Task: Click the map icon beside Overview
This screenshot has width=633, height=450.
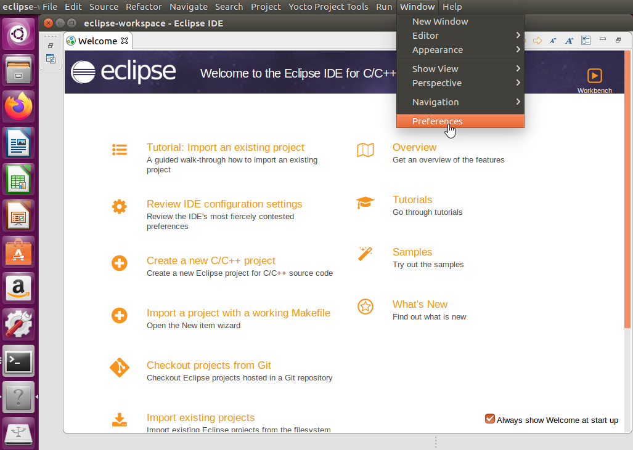Action: pyautogui.click(x=366, y=150)
